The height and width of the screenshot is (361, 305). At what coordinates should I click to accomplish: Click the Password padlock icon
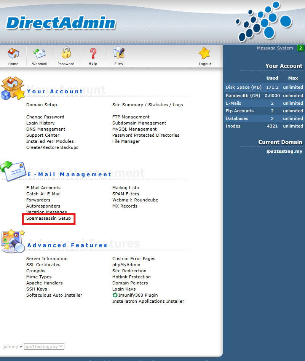coord(66,54)
